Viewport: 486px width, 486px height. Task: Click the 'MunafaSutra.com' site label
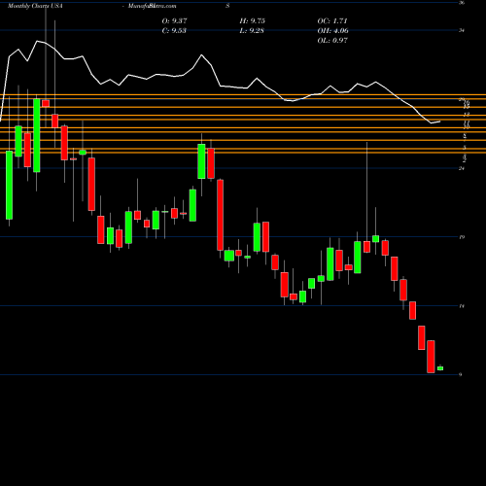[153, 6]
